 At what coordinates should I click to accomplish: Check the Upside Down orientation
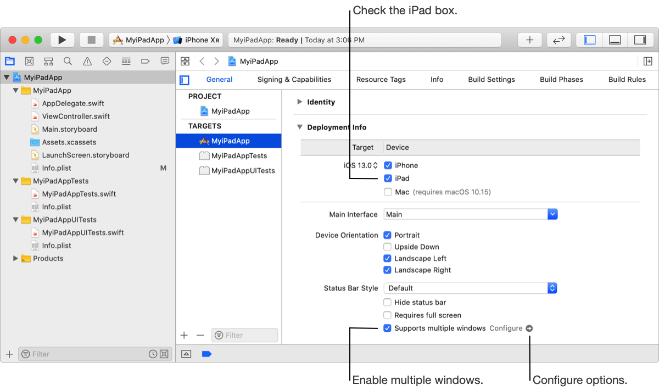[388, 247]
